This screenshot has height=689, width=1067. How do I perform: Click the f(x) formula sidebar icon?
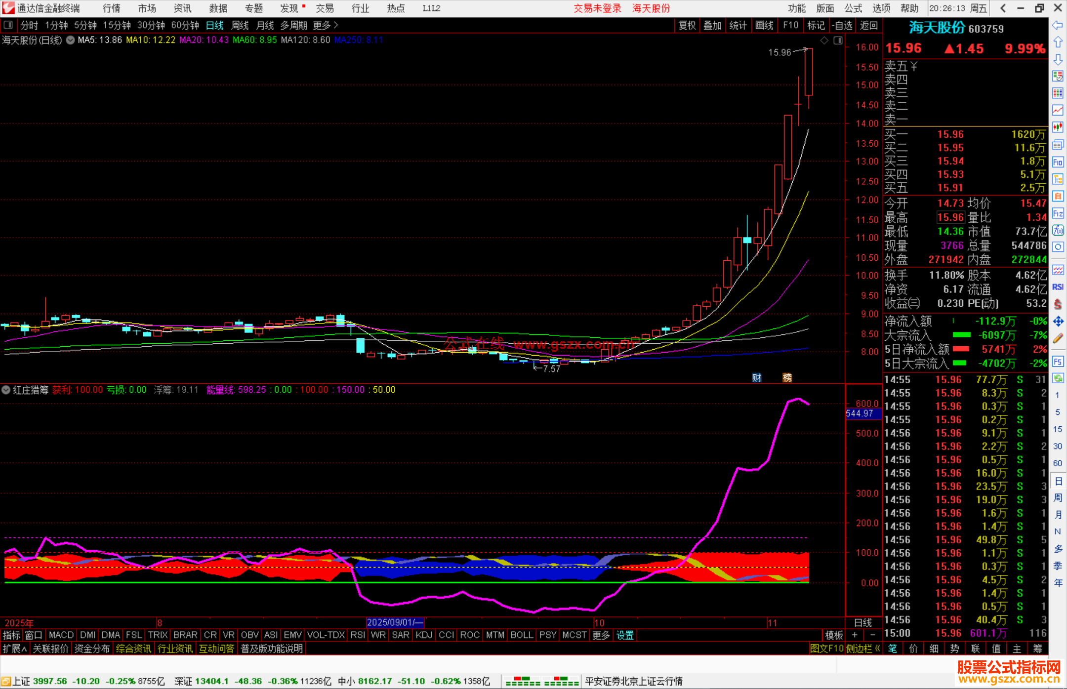point(1058,230)
